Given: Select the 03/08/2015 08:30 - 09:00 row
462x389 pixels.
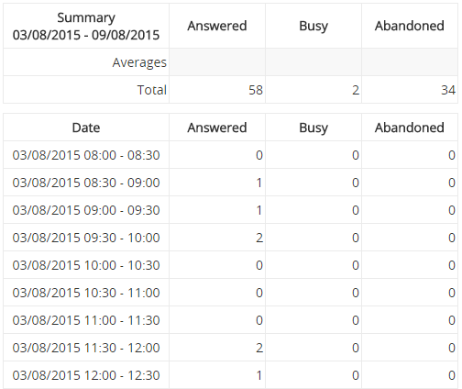Looking at the screenshot, I should pos(231,183).
